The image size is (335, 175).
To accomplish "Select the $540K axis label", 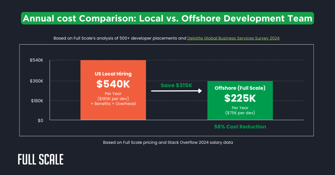I will coord(36,60).
